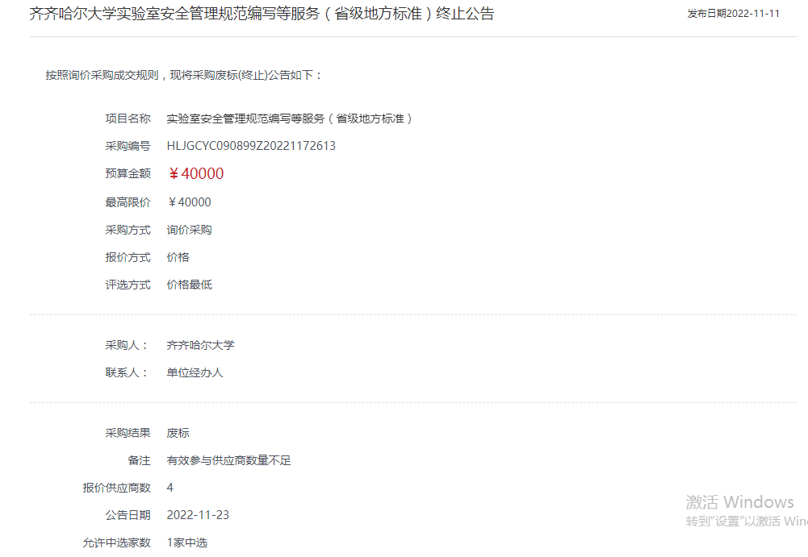The image size is (808, 557).
Task: Click the contact person 单位经办人
Action: click(195, 372)
